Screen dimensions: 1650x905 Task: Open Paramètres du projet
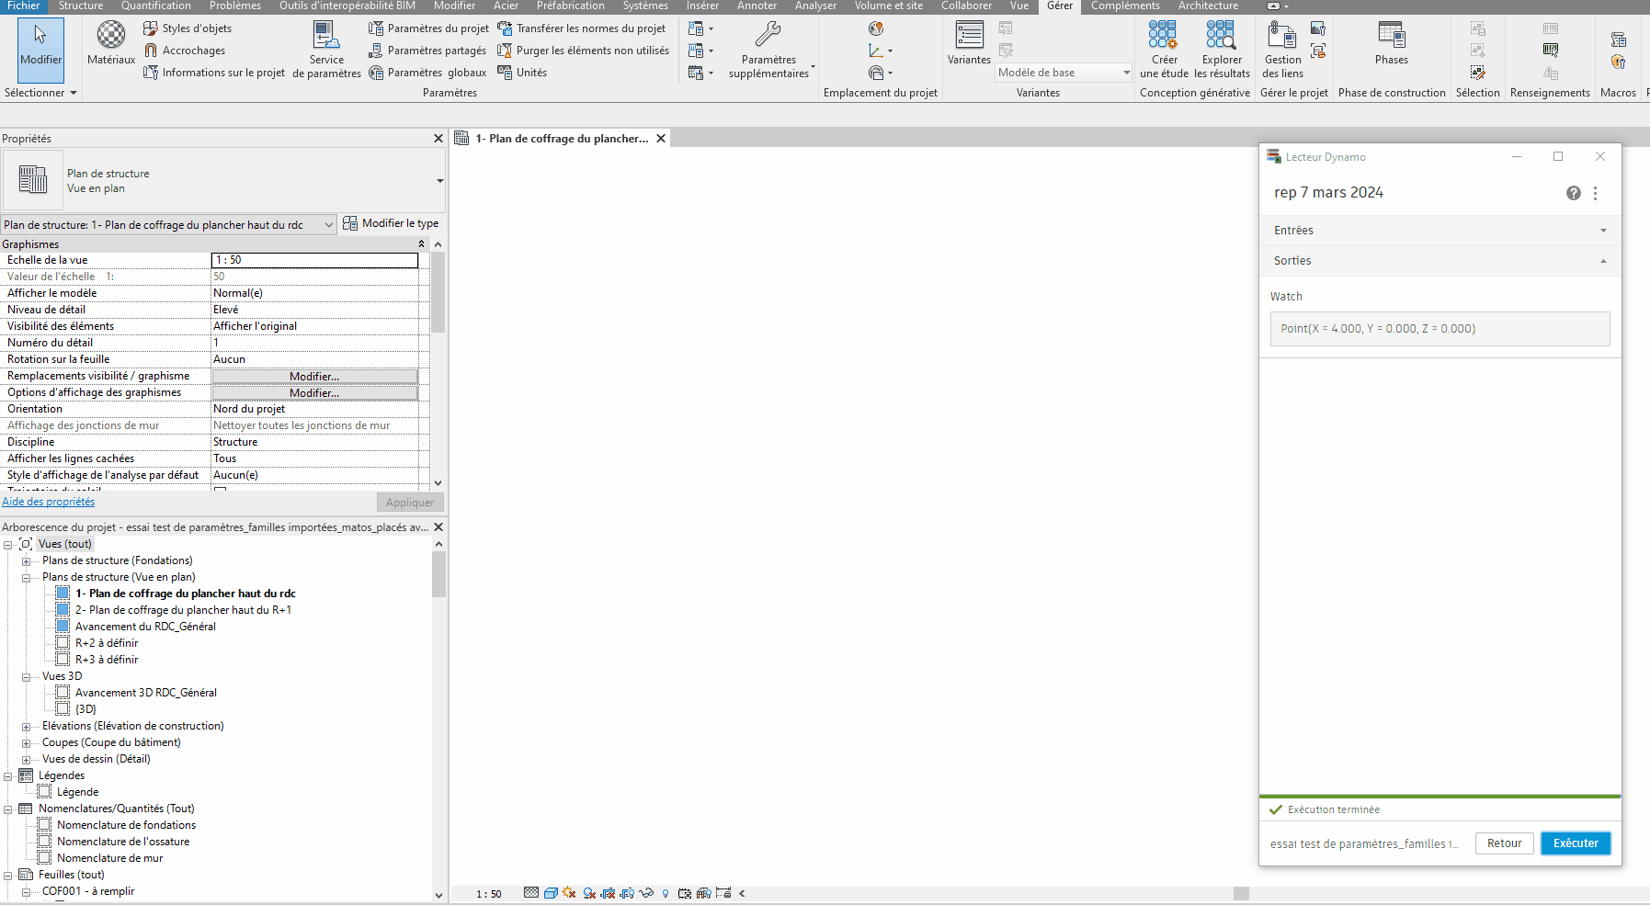(x=428, y=28)
